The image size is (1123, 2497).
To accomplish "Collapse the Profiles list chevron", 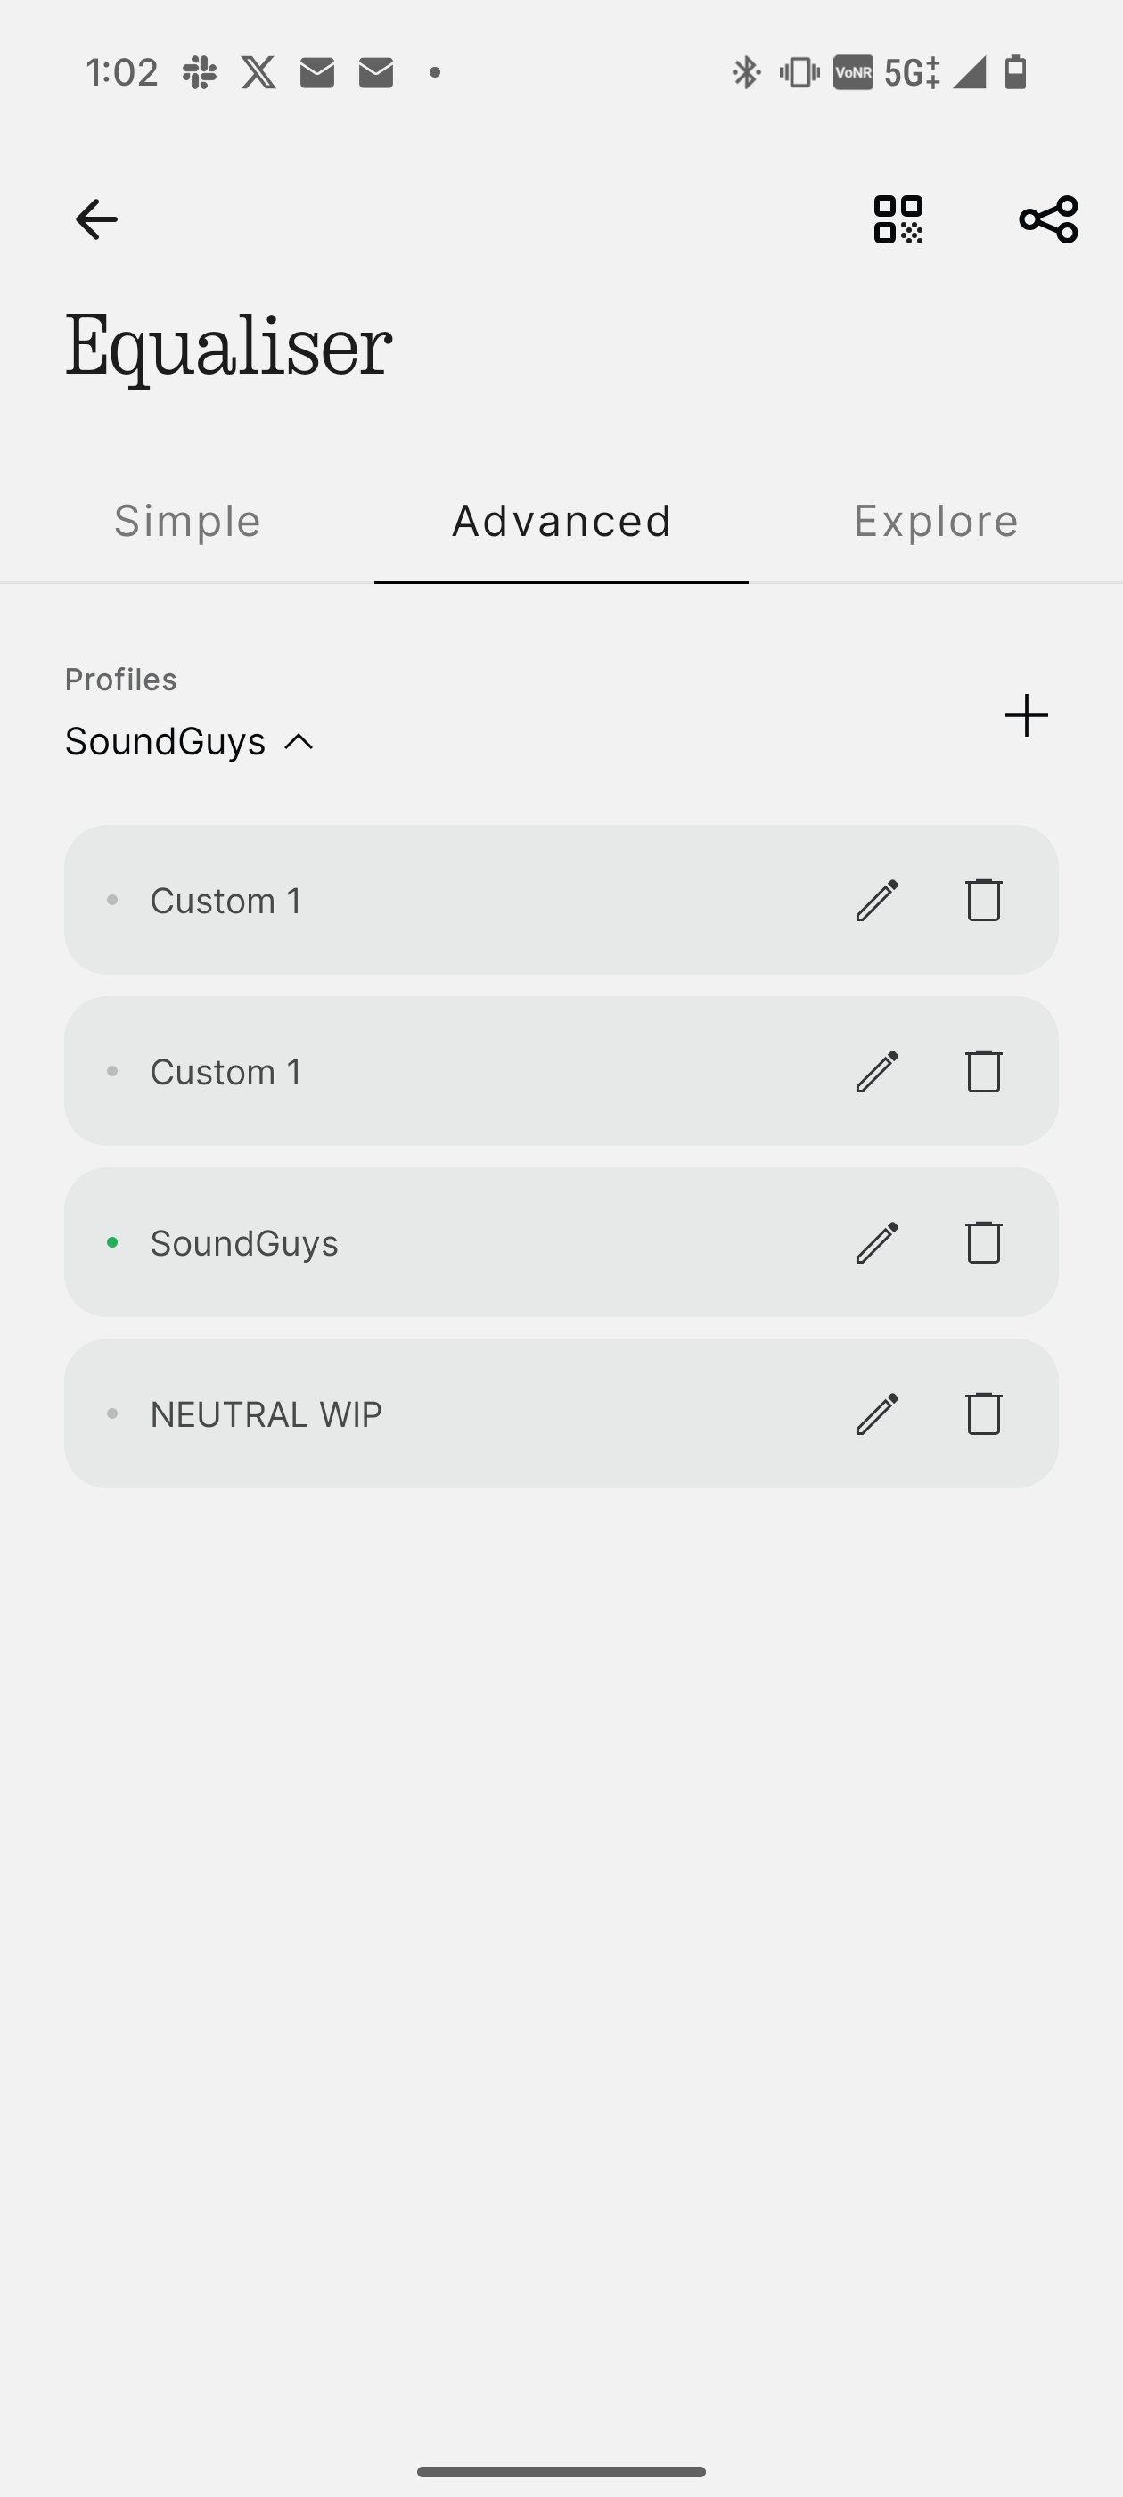I will 299,743.
